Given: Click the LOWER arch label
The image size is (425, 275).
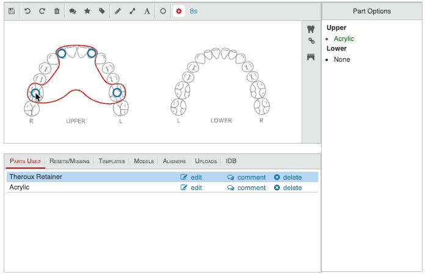Looking at the screenshot, I should [221, 120].
